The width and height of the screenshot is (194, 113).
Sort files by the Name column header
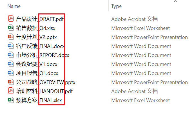coord(14,6)
